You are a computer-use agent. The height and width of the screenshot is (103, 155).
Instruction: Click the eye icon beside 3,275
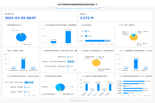[92, 18]
